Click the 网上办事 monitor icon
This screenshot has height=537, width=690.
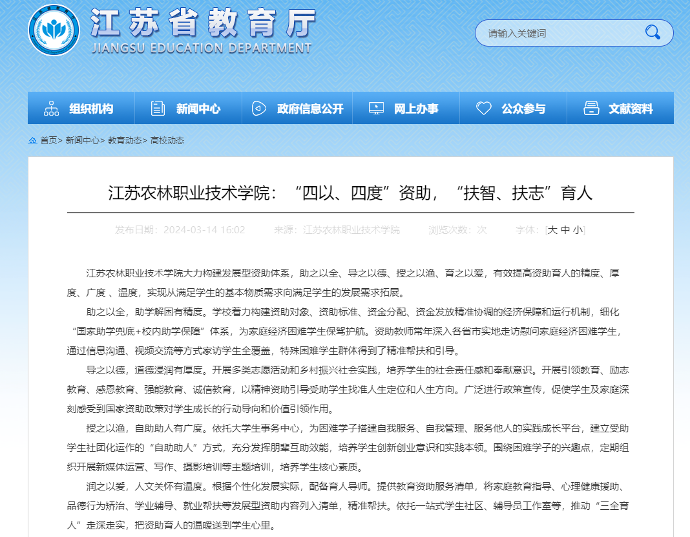point(376,109)
